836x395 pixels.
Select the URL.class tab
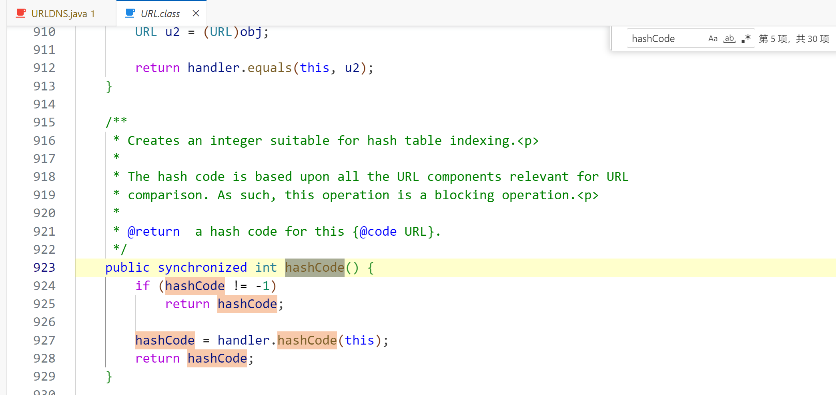tap(160, 14)
